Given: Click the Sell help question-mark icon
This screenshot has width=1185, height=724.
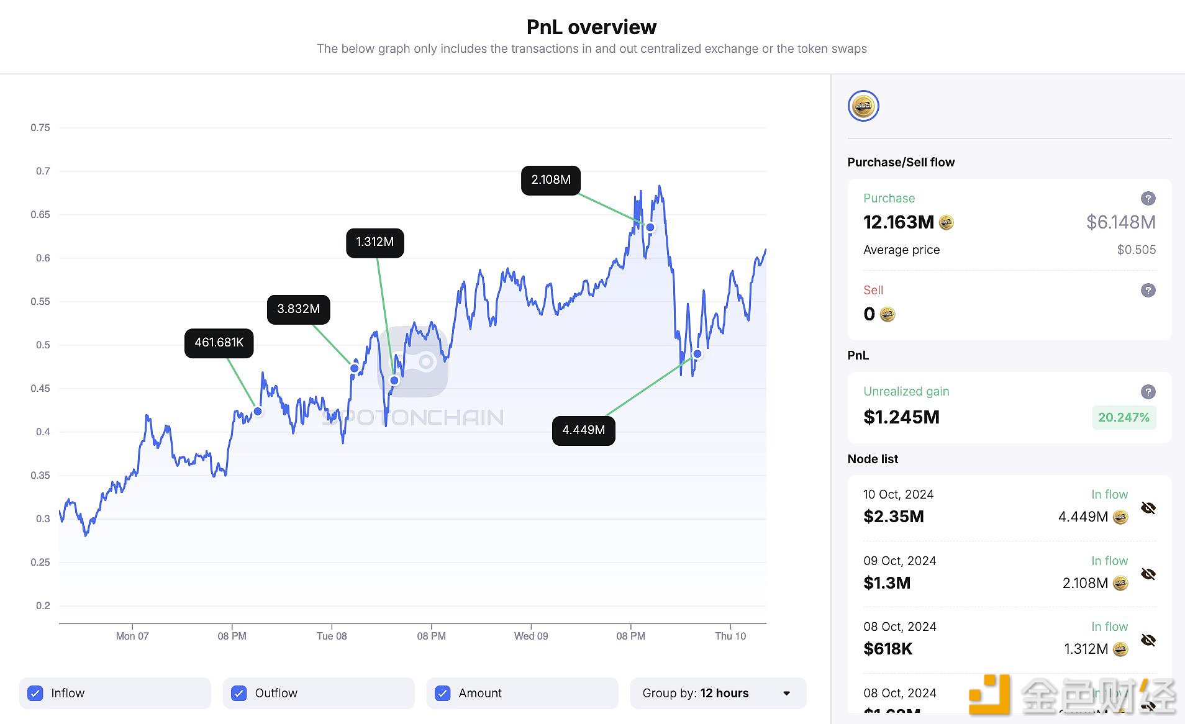Looking at the screenshot, I should click(1148, 291).
